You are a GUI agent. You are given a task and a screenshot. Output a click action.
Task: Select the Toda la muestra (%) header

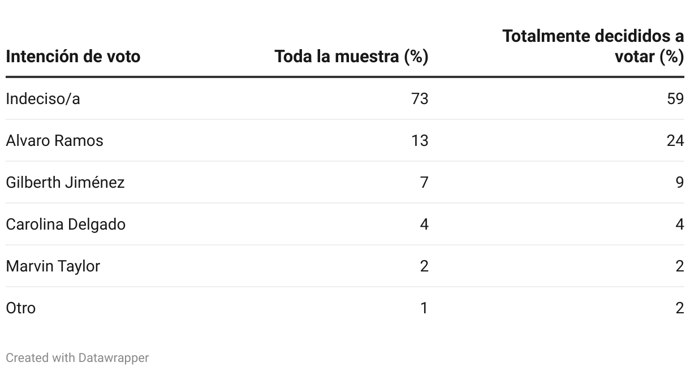(351, 57)
